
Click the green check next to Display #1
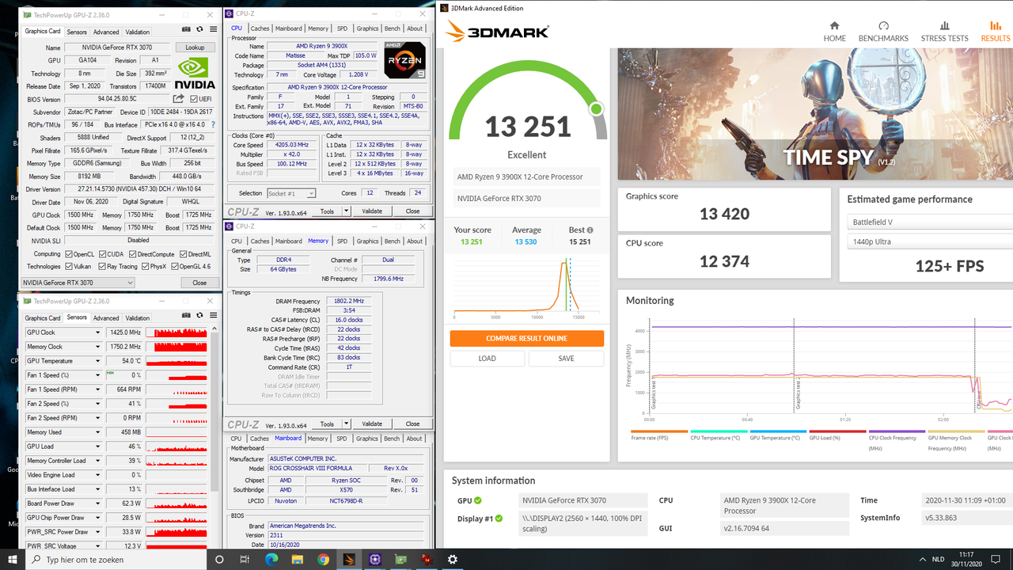499,519
